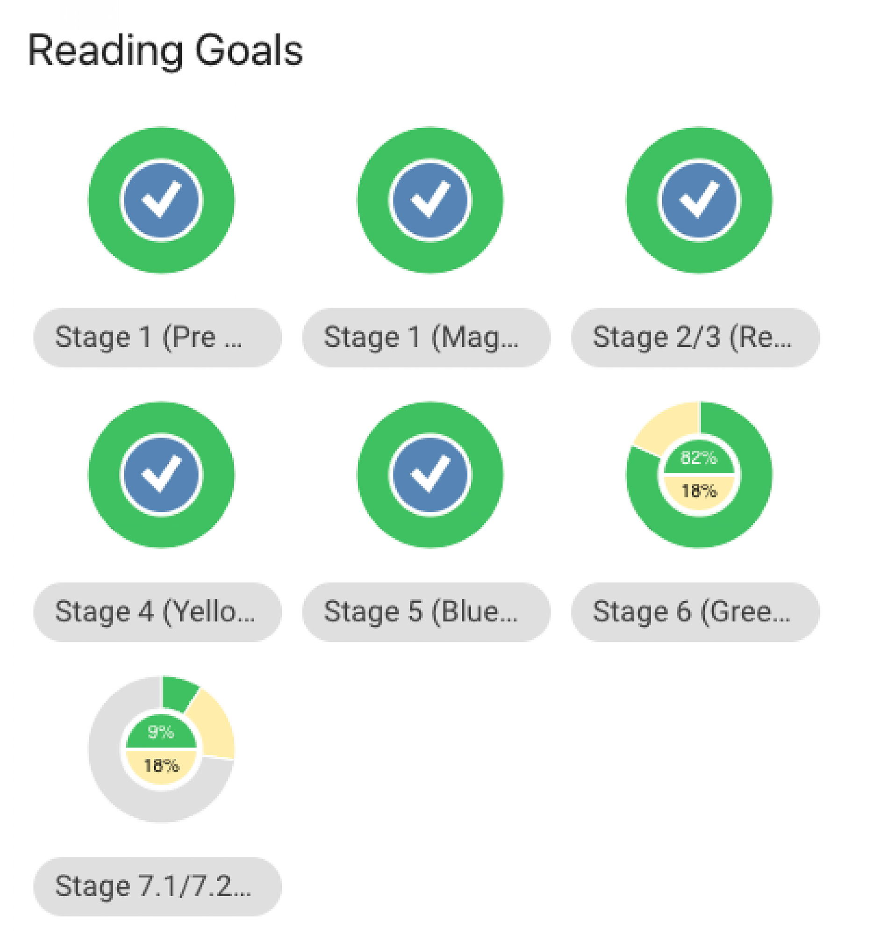Screen dimensions: 881x935
Task: Click the Stage 1 (Pre ... completed checkmark icon
Action: click(161, 200)
